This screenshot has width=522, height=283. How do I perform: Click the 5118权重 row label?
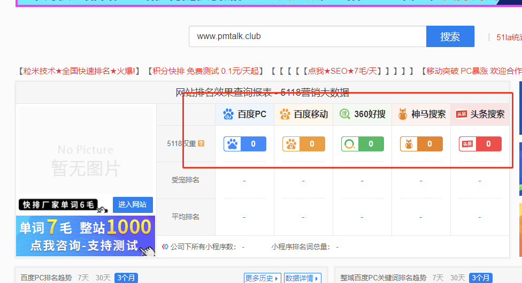181,143
